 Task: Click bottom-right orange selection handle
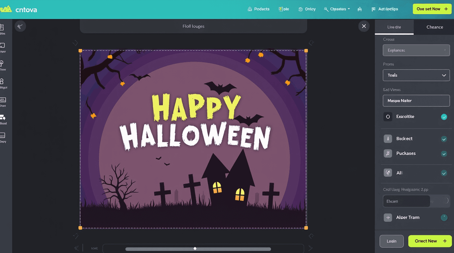pos(306,228)
